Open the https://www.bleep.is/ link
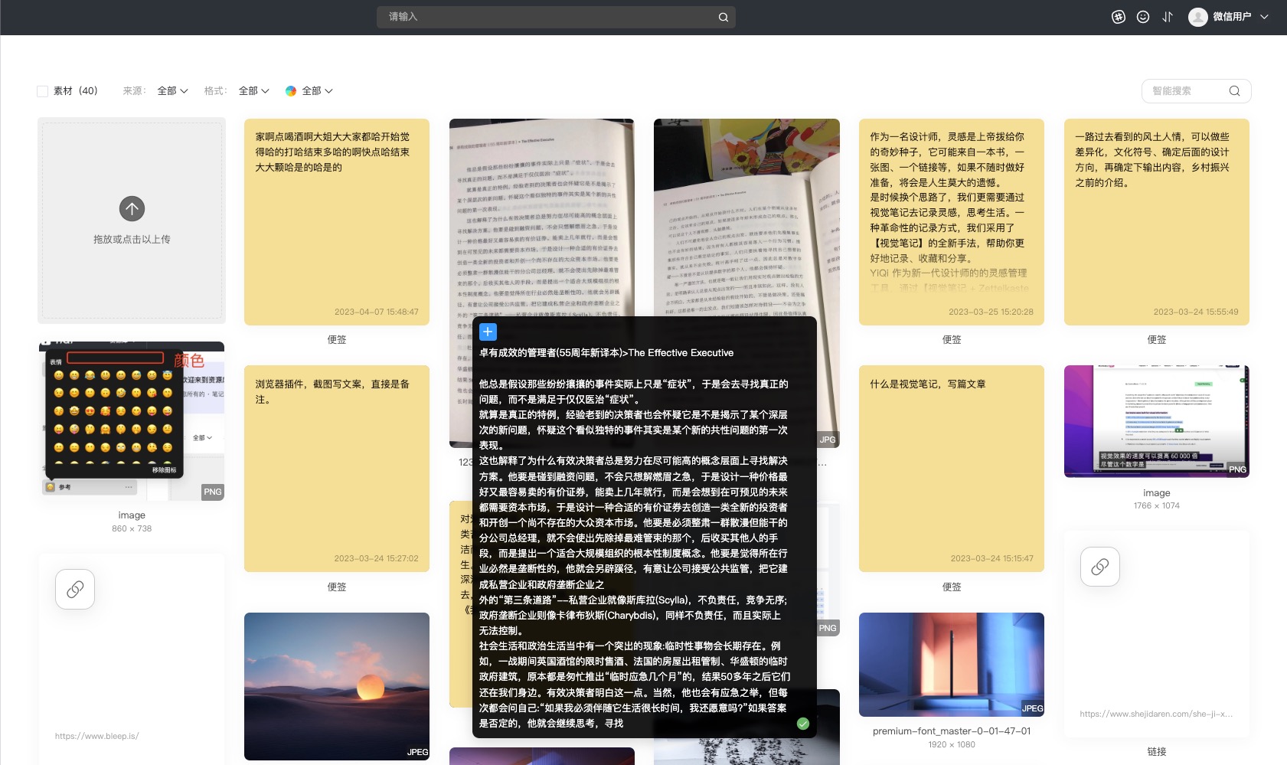 [x=96, y=736]
